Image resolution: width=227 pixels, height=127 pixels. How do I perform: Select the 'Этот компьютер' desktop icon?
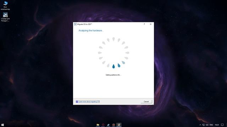click(x=5, y=6)
